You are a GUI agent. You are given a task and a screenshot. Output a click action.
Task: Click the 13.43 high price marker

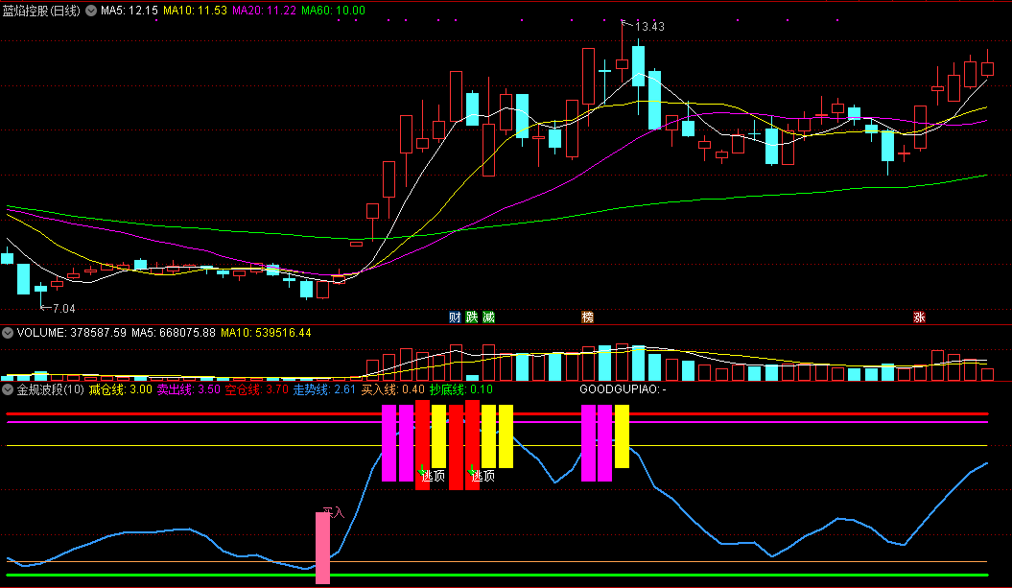[649, 27]
